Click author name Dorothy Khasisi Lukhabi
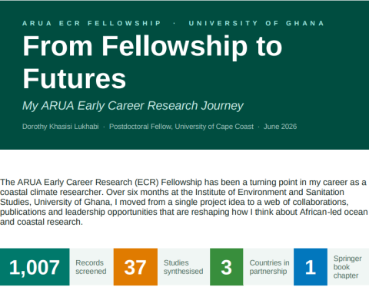Viewport: 369px width, 287px height. (x=61, y=127)
